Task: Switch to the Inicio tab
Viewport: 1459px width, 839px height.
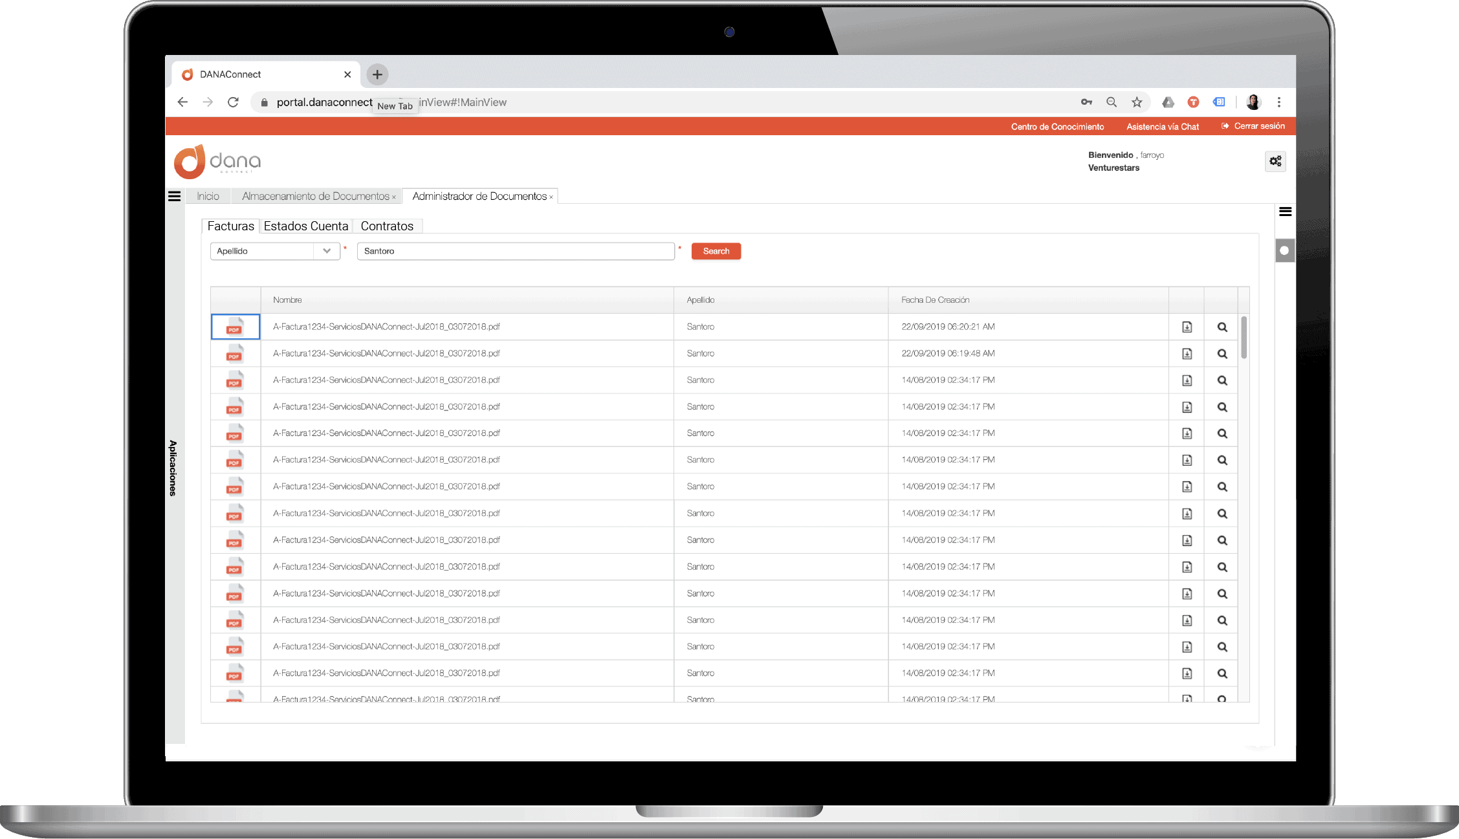Action: 208,196
